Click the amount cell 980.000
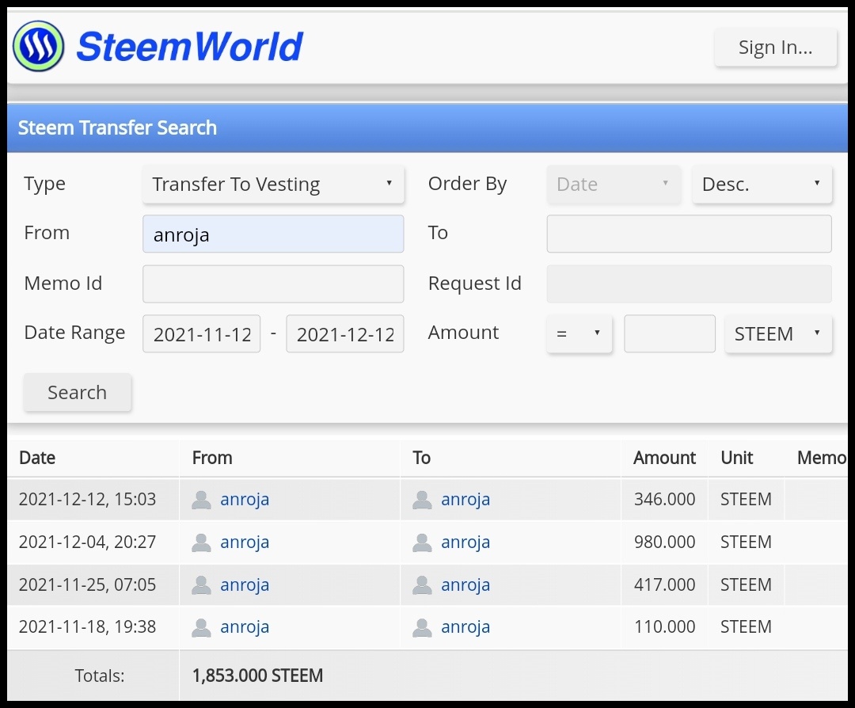 [664, 542]
